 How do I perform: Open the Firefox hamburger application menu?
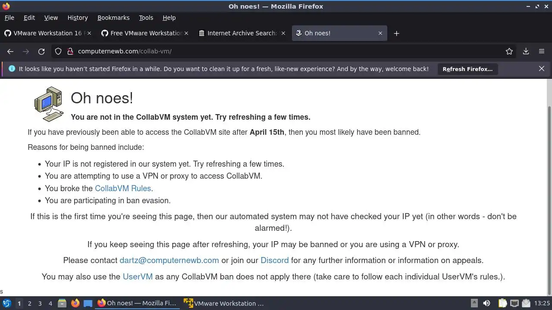coord(542,51)
